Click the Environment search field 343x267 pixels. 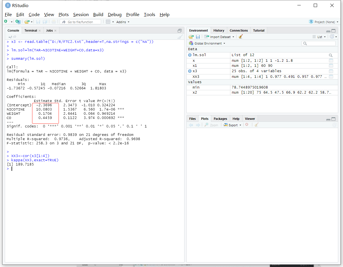click(318, 43)
